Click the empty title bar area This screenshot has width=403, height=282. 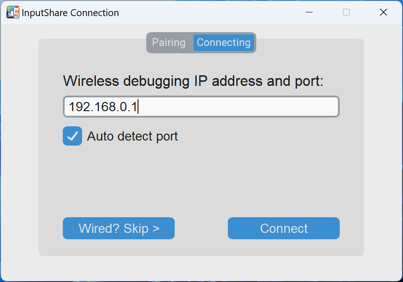point(206,12)
